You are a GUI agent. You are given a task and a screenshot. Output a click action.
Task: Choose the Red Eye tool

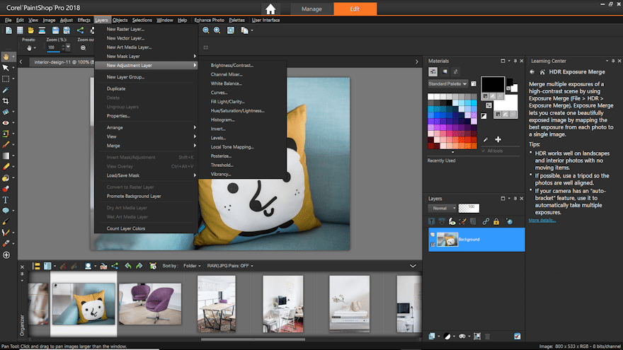tap(6, 122)
